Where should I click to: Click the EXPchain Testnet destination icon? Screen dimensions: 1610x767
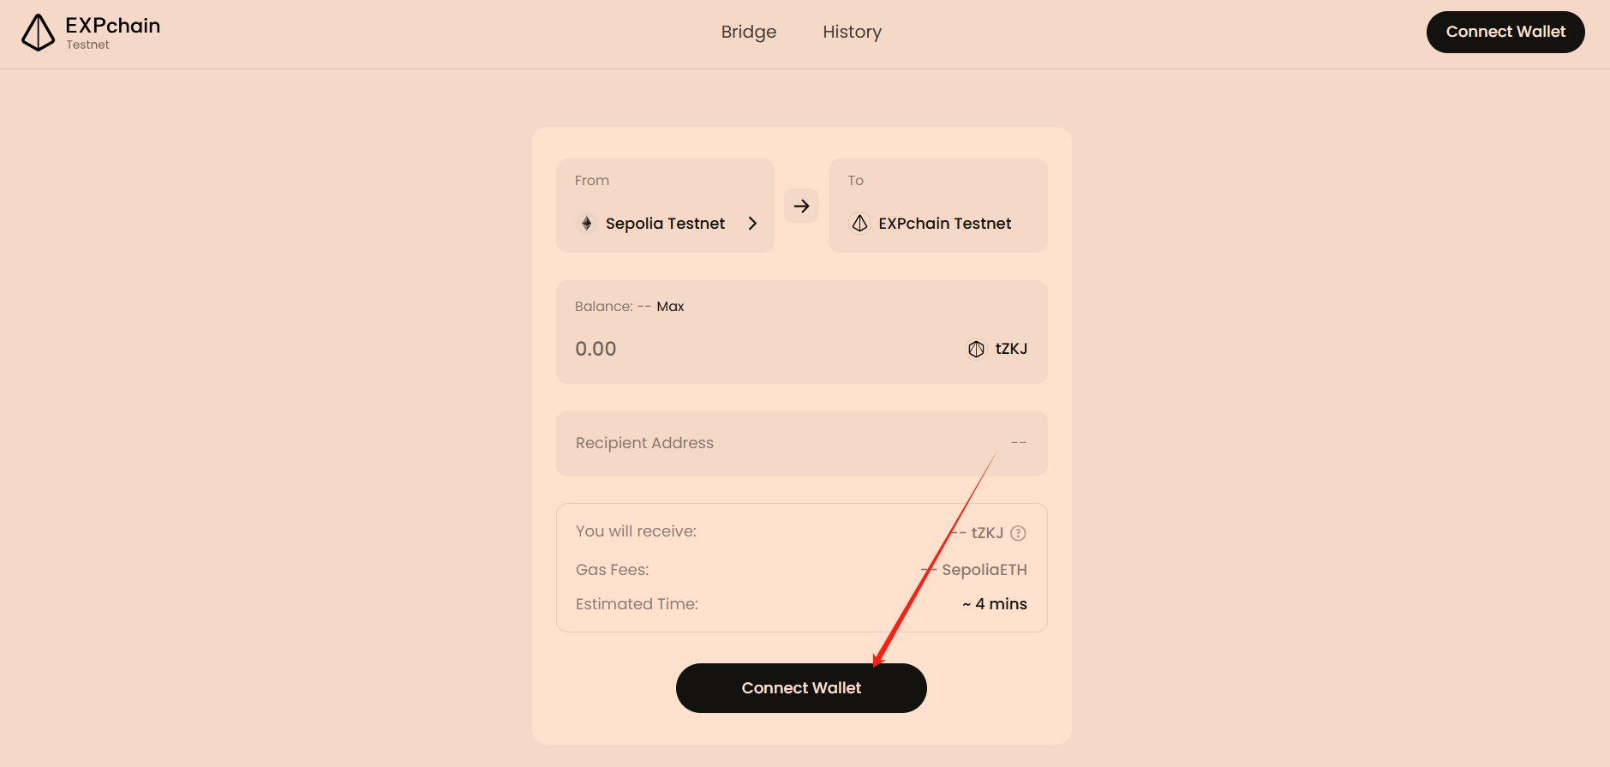[x=859, y=224]
